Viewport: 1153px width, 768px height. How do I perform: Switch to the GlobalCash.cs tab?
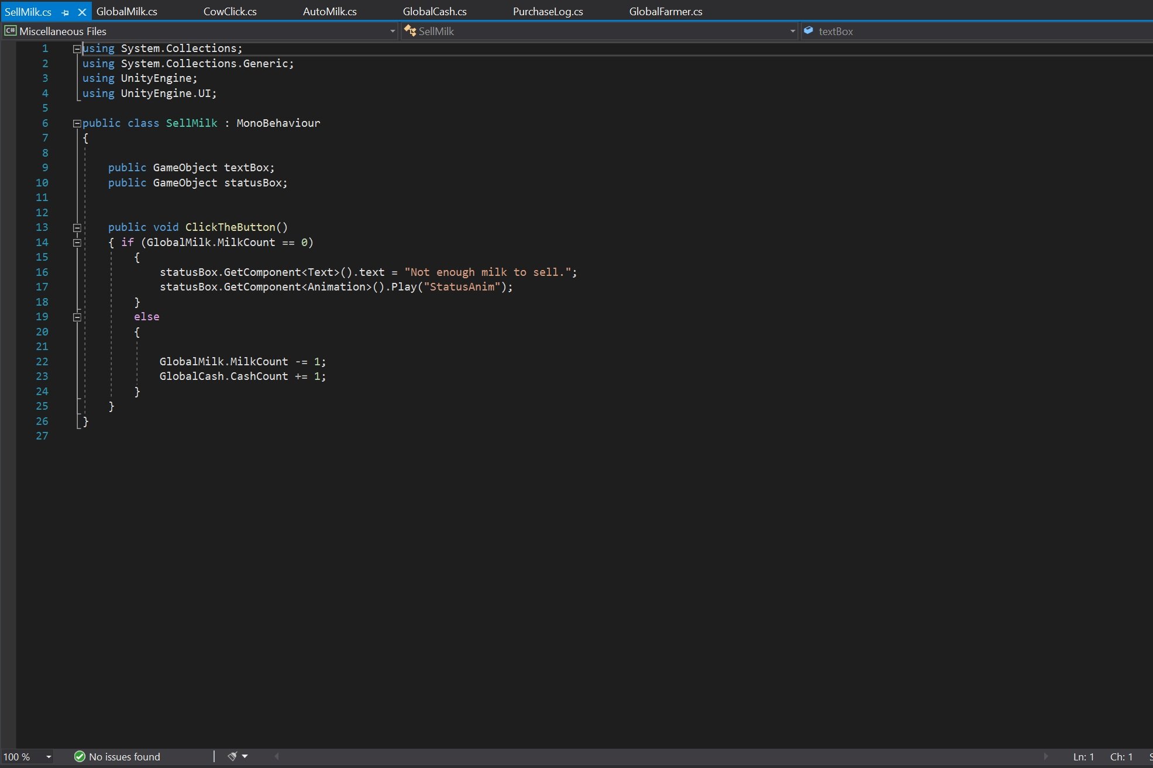coord(434,11)
